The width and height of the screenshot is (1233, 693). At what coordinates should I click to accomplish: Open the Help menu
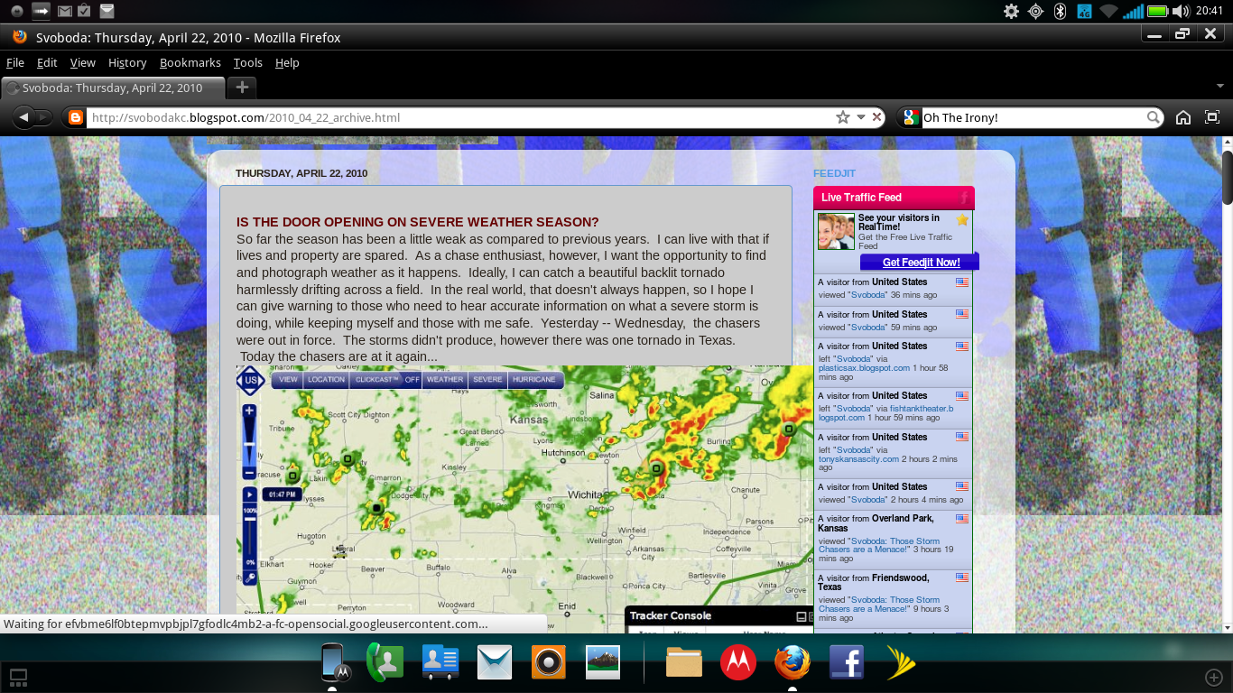point(287,62)
